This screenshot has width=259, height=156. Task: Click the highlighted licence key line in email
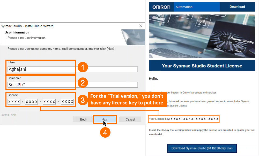click(184, 119)
